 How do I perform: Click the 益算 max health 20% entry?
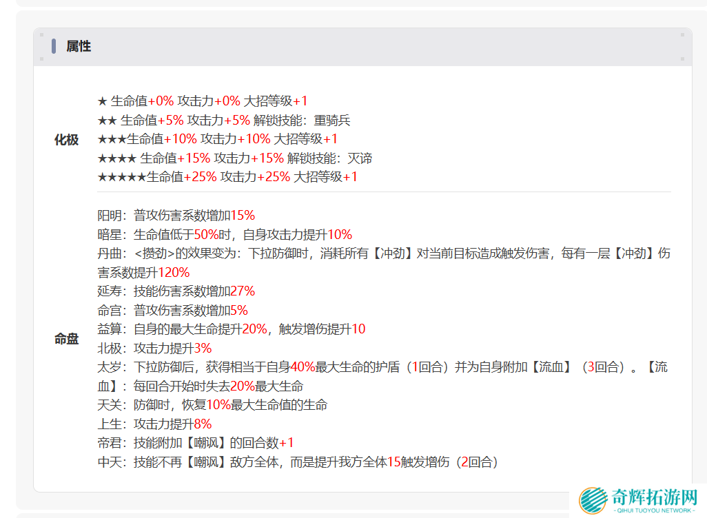click(x=232, y=329)
